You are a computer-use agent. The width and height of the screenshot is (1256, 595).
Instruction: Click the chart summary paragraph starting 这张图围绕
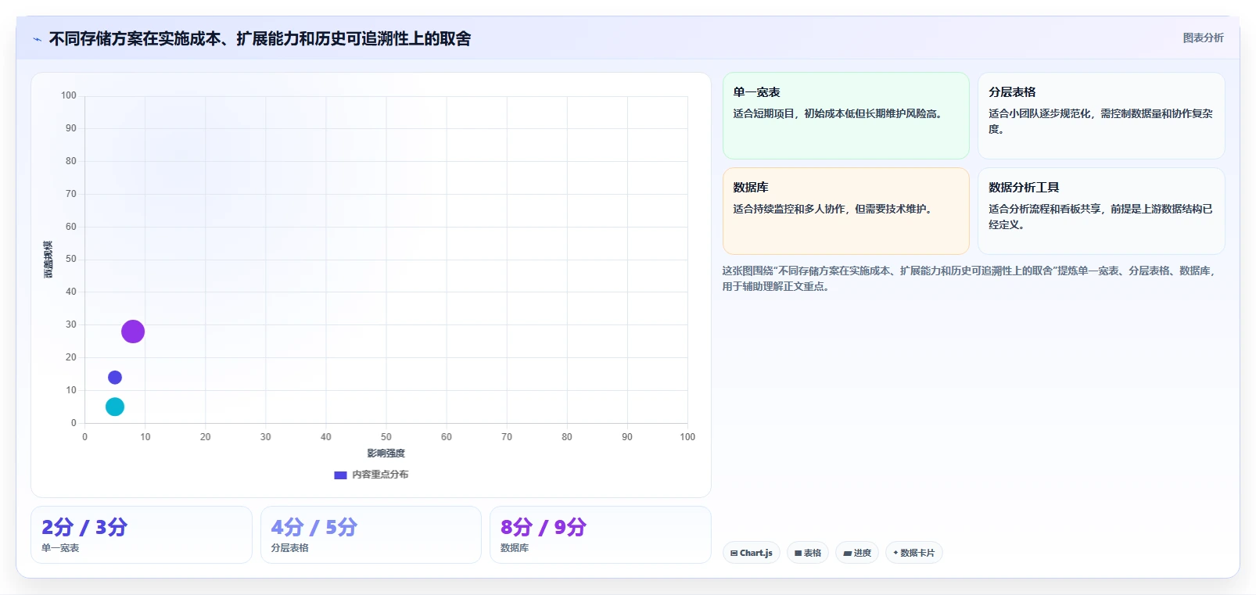pyautogui.click(x=968, y=278)
